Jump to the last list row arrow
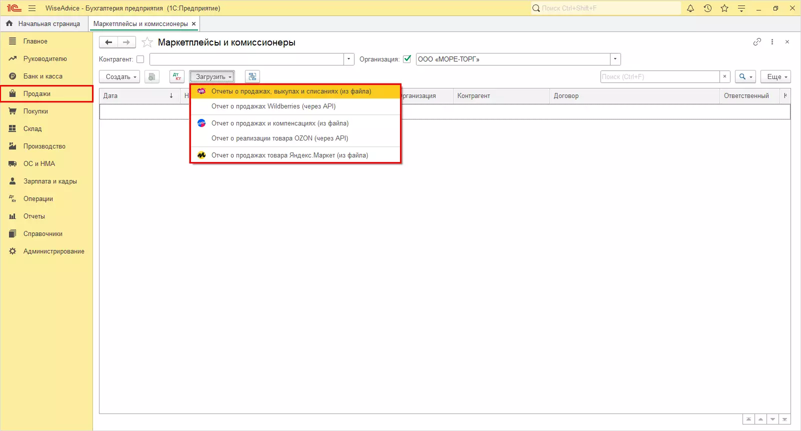Screen dimensions: 801x431 (784, 419)
